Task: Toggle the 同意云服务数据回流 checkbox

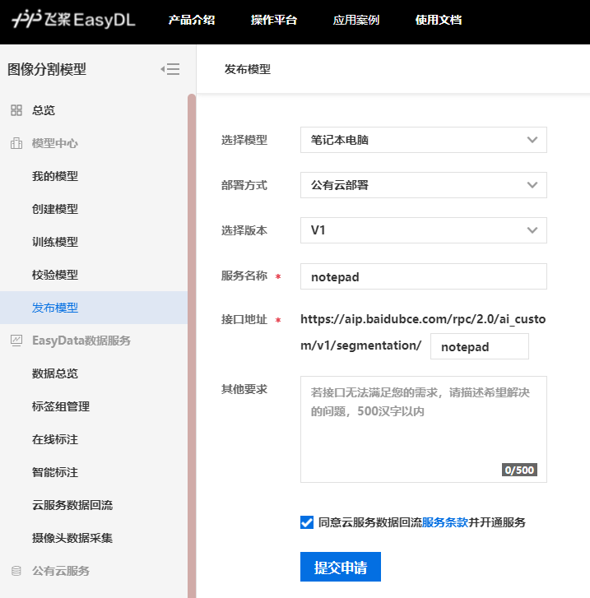Action: tap(307, 522)
